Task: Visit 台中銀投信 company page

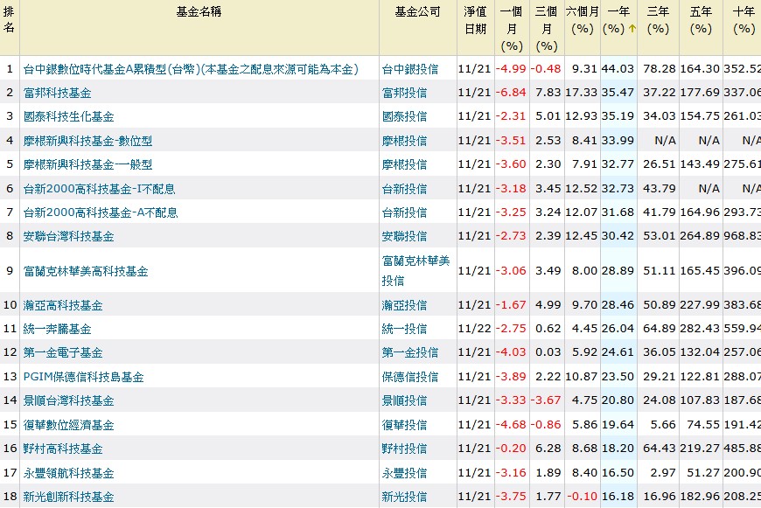Action: pos(410,69)
